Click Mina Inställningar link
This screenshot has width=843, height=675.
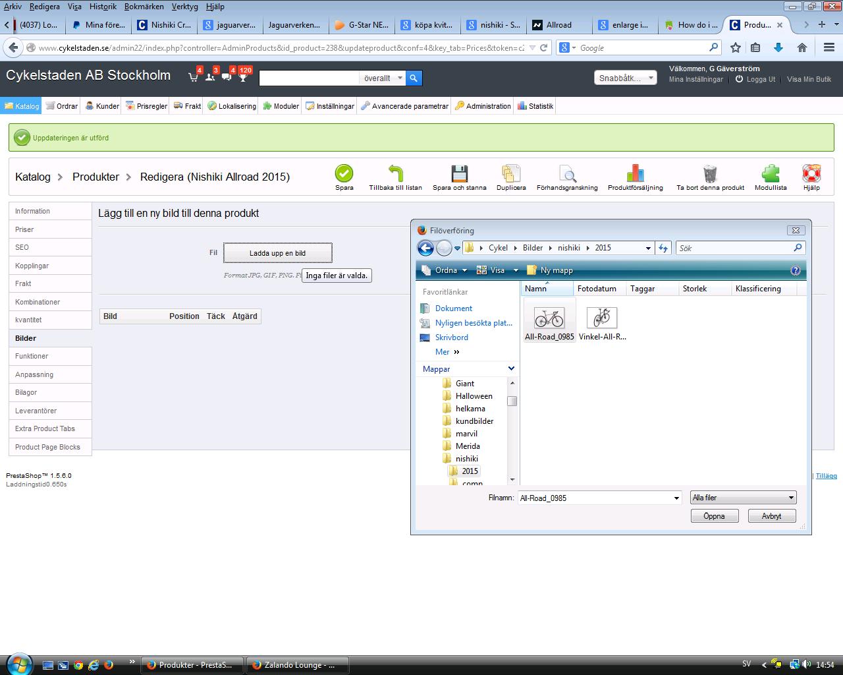[x=696, y=79]
